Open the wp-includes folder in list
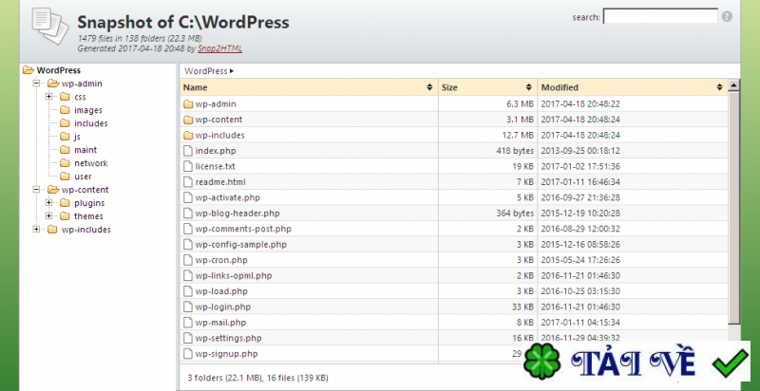 click(x=219, y=135)
